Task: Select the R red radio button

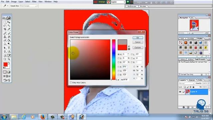Action: [x=118, y=67]
